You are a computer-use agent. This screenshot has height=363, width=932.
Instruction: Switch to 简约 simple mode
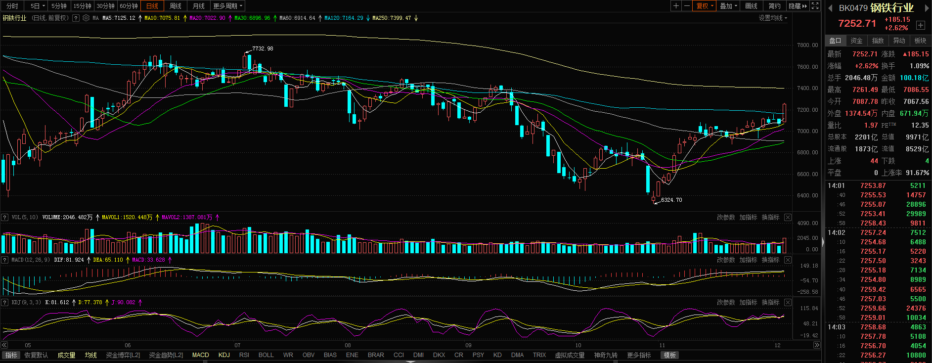[775, 6]
